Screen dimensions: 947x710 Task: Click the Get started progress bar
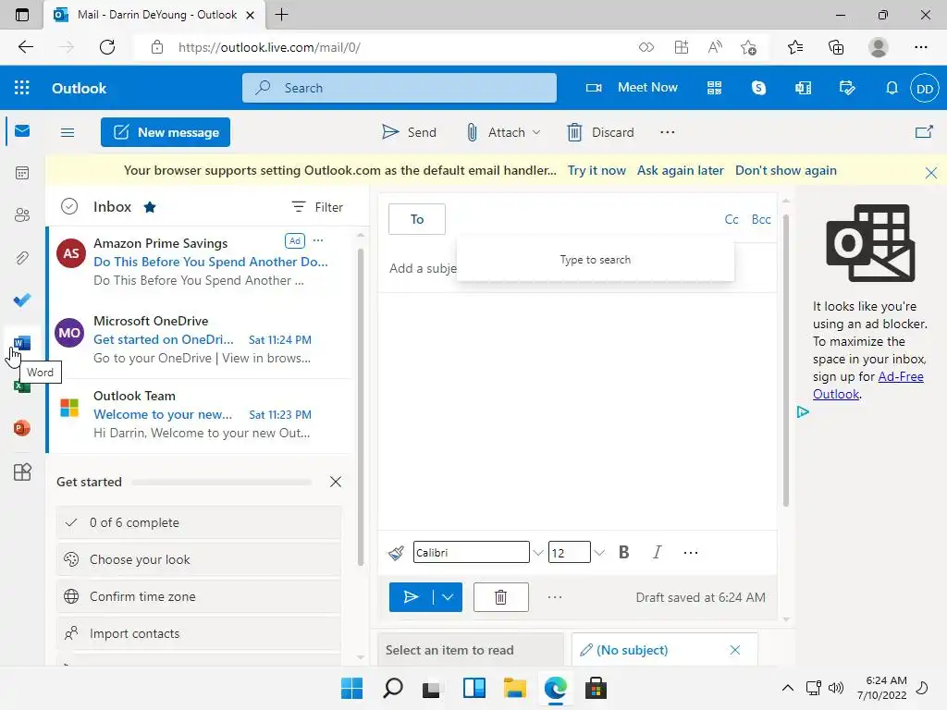(x=221, y=482)
